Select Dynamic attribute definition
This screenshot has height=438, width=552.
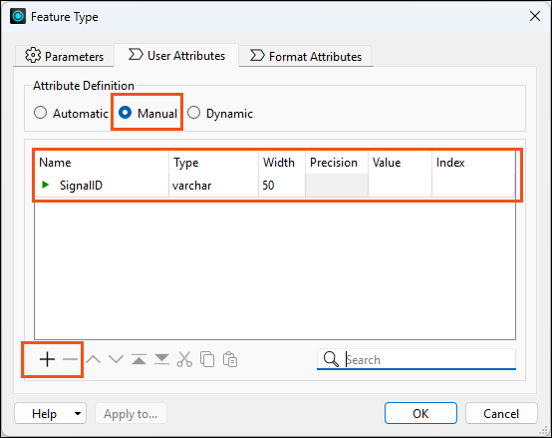click(x=193, y=113)
